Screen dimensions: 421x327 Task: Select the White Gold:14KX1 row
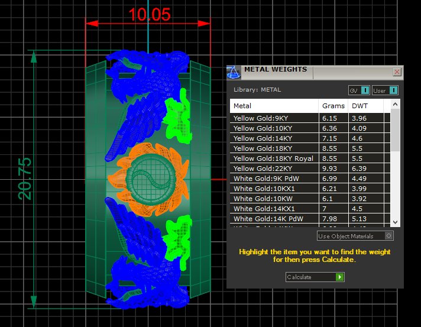pyautogui.click(x=310, y=209)
